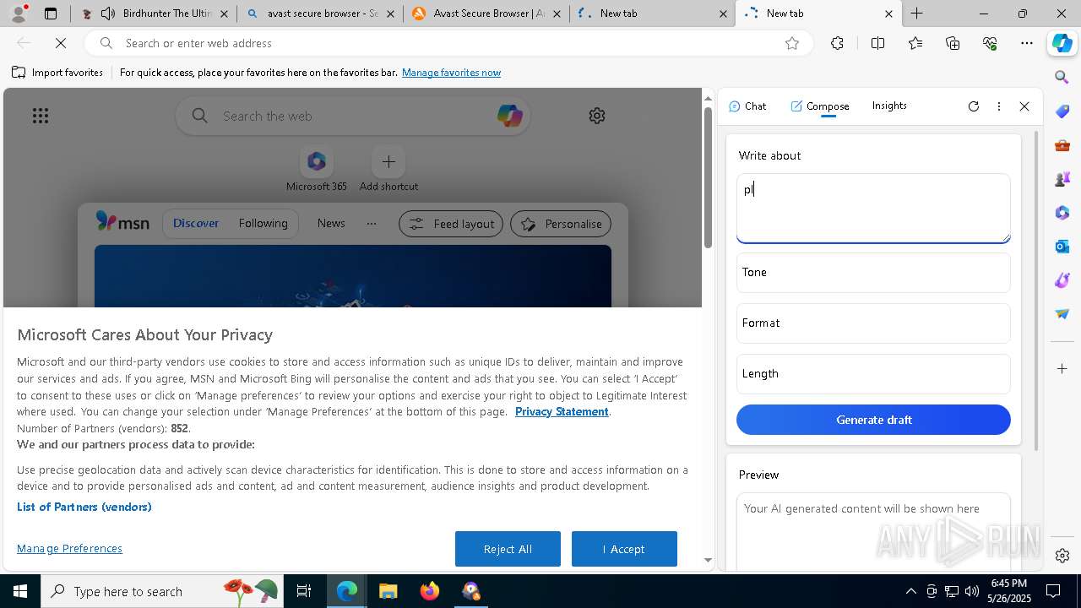Open sidebar settings gear

point(1062,556)
